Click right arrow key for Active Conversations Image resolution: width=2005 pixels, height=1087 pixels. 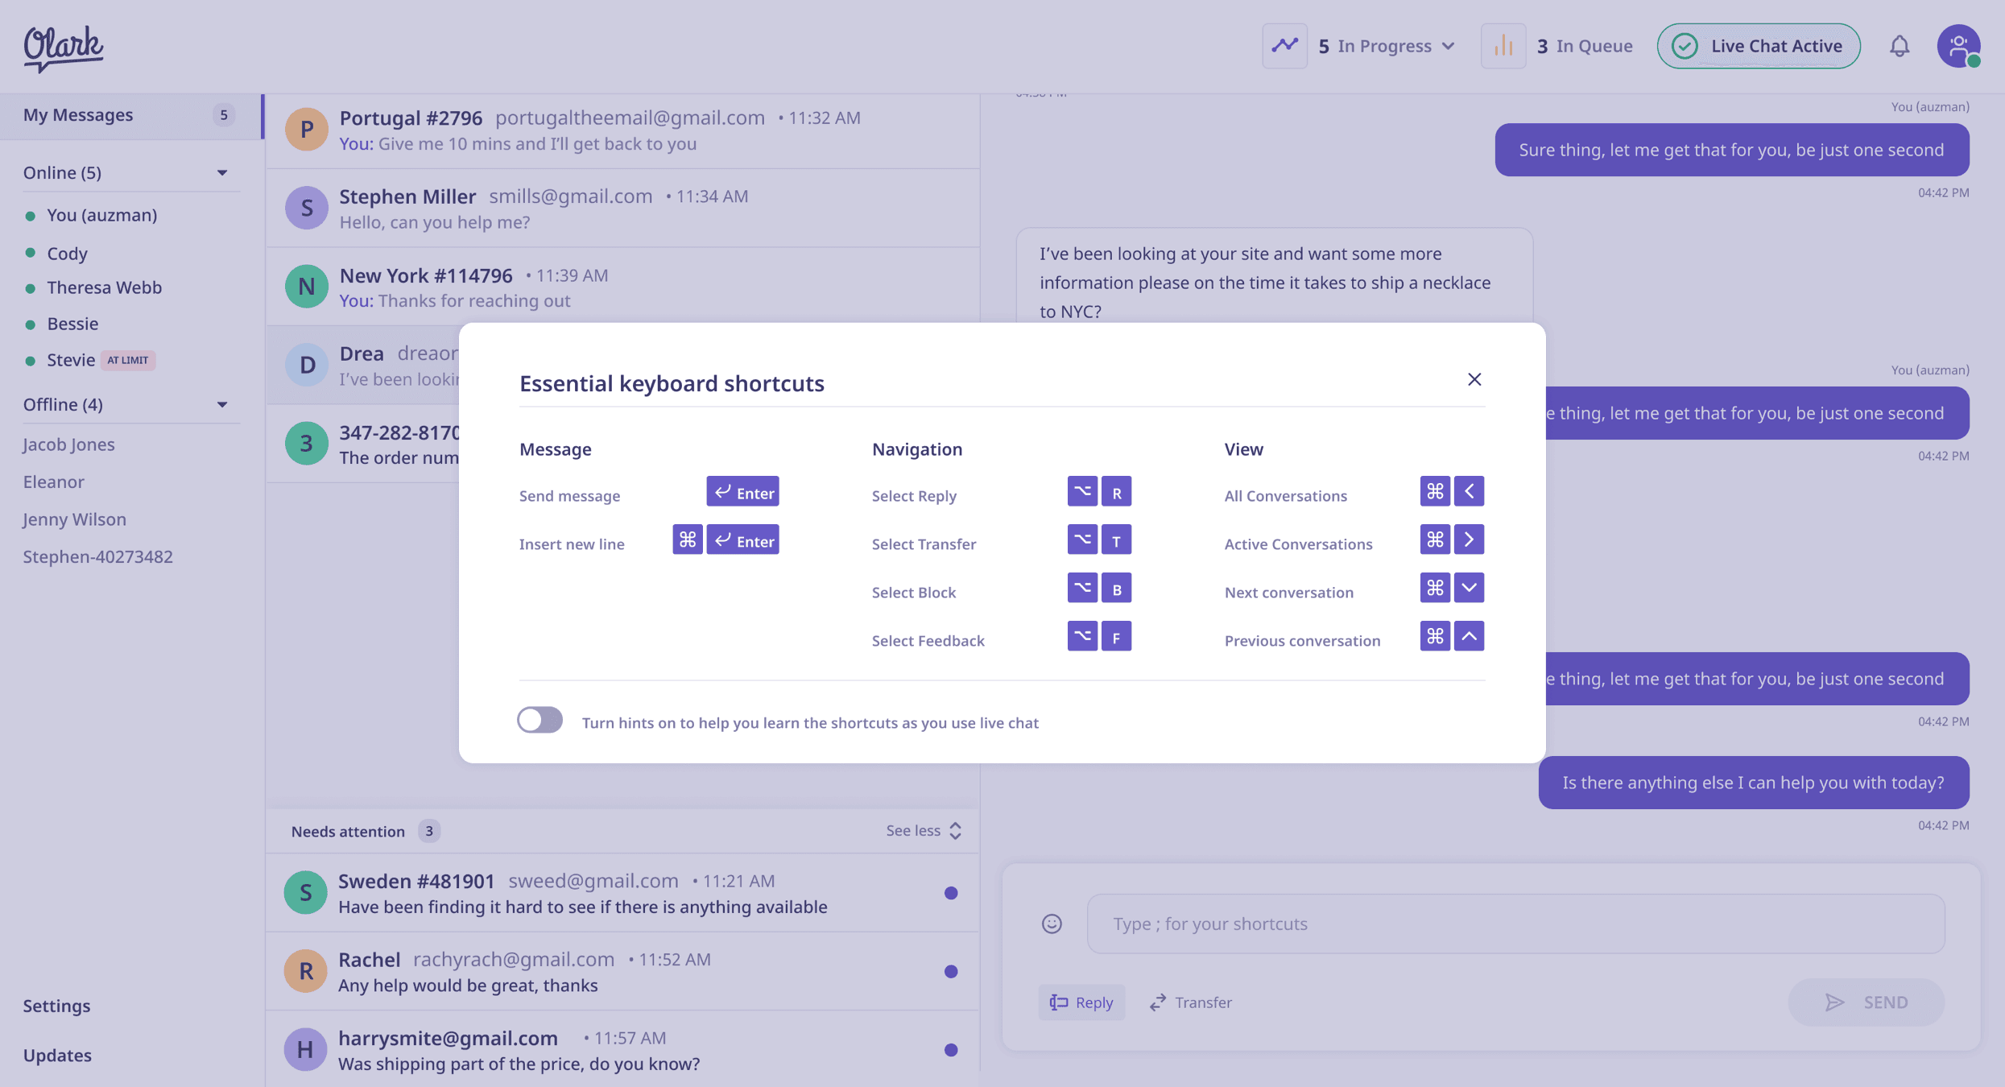click(x=1470, y=540)
